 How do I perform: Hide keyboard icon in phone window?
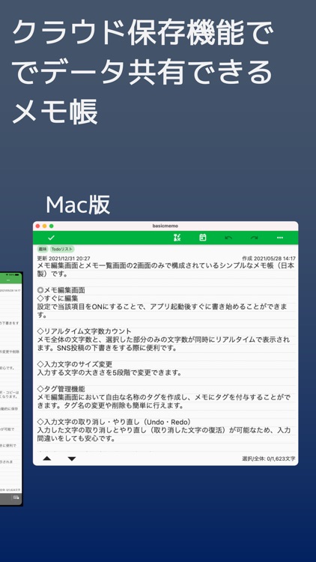pyautogui.click(x=16, y=497)
